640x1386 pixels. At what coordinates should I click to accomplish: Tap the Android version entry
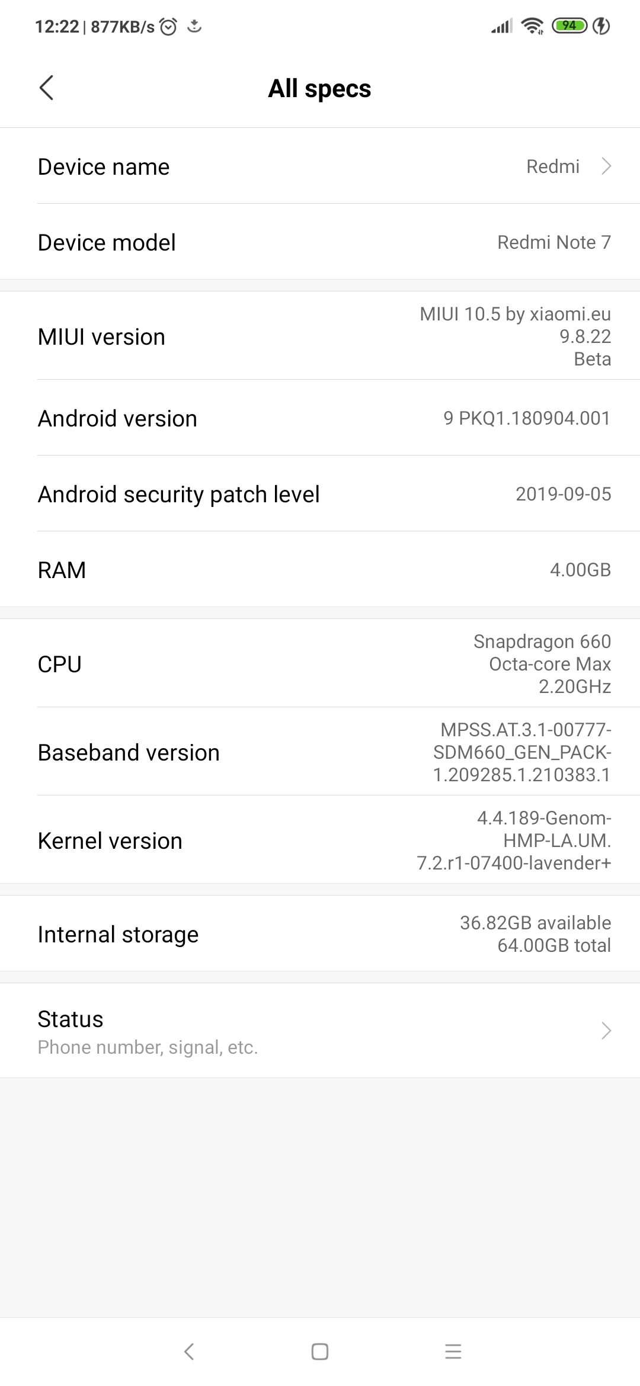pyautogui.click(x=320, y=418)
